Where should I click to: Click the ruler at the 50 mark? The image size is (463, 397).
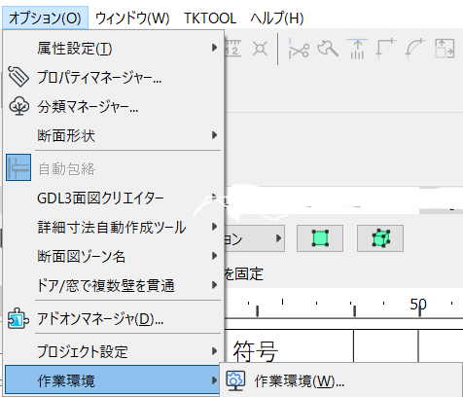[x=418, y=305]
